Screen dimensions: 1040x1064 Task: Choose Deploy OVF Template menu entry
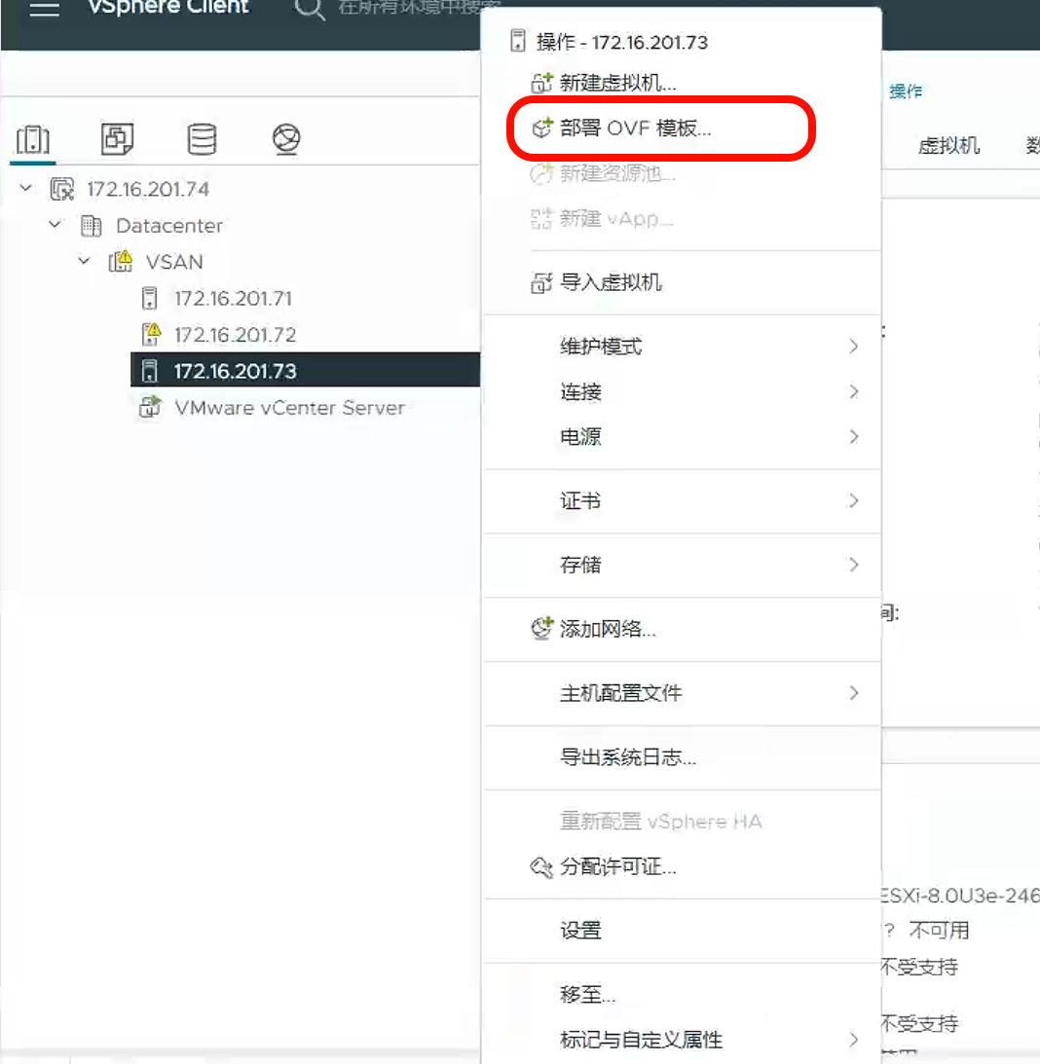click(x=635, y=128)
